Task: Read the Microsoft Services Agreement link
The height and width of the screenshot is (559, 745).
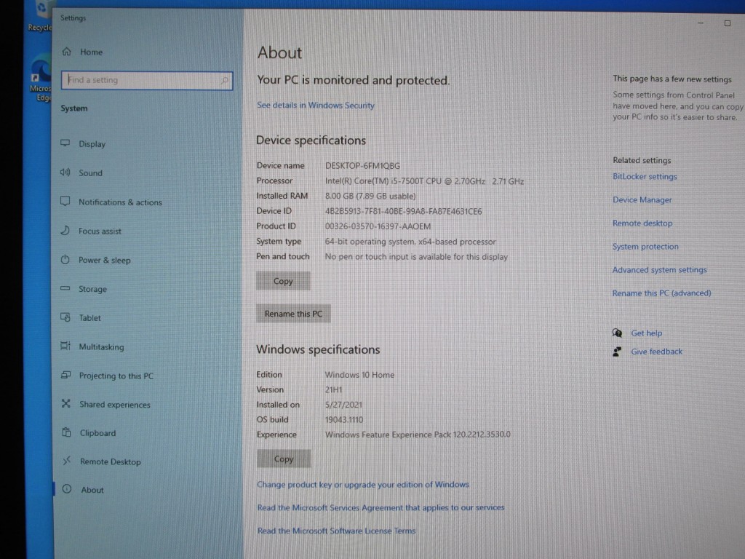Action: [x=381, y=507]
